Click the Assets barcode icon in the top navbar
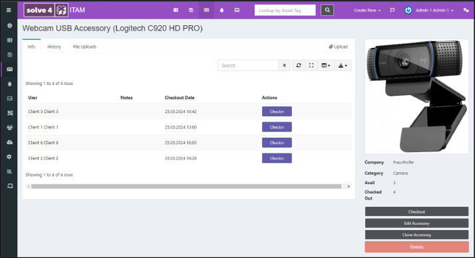 pyautogui.click(x=176, y=10)
